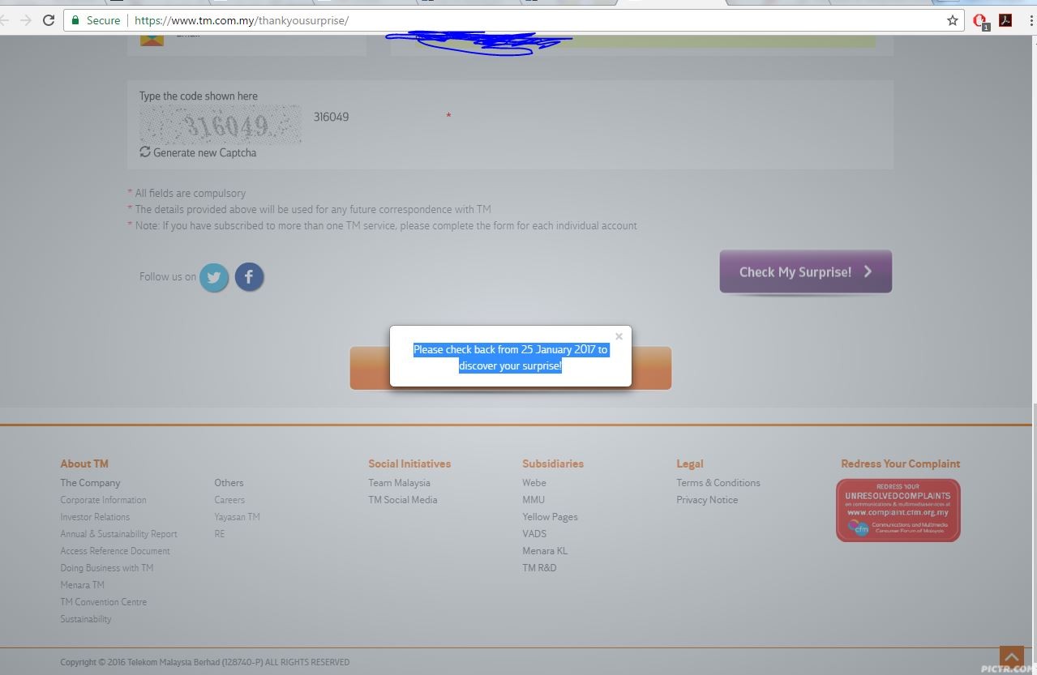Image resolution: width=1037 pixels, height=675 pixels.
Task: Click the Unresolved Complaints banner image
Action: click(898, 510)
